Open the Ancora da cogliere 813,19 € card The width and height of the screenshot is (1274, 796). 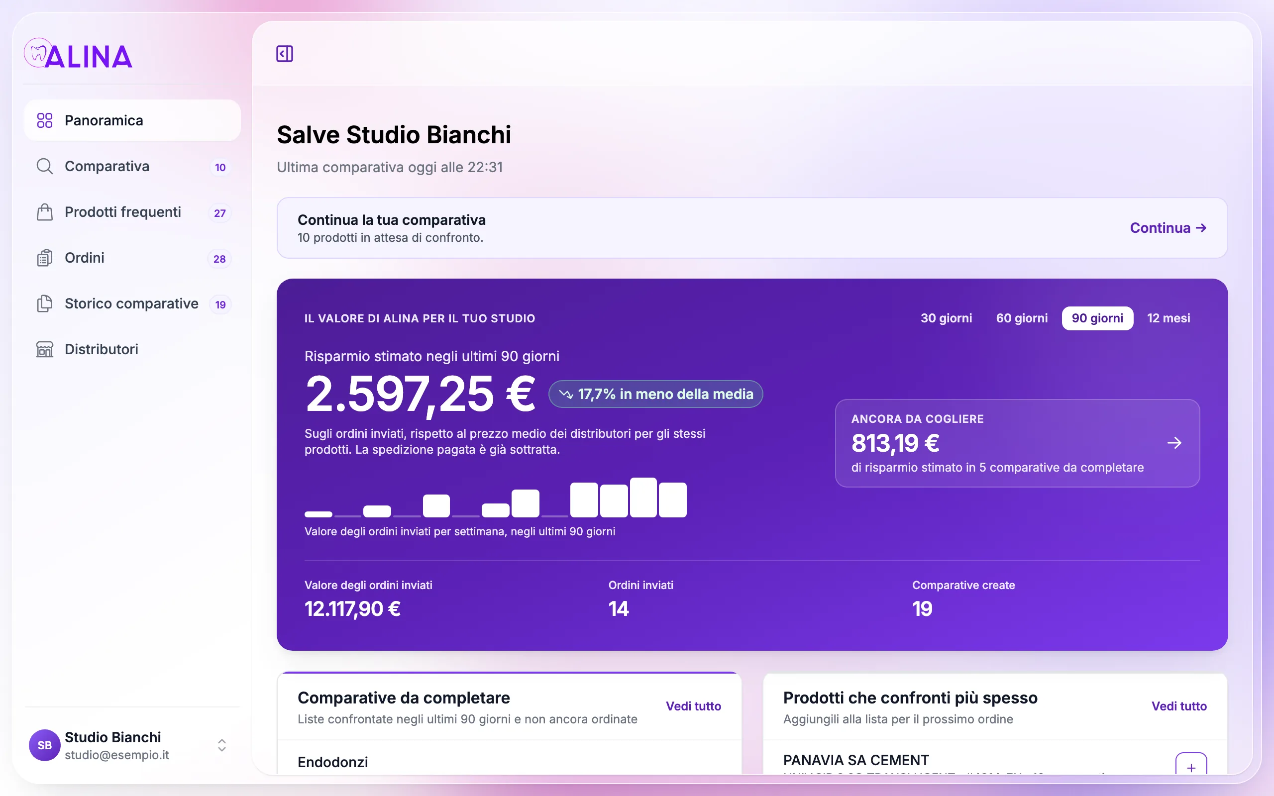1017,443
